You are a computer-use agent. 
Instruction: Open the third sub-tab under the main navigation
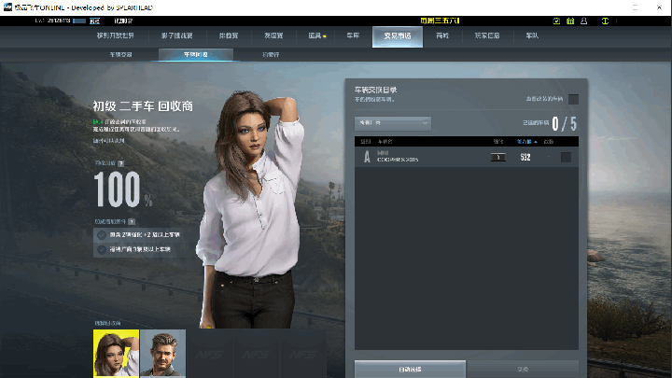click(x=271, y=55)
